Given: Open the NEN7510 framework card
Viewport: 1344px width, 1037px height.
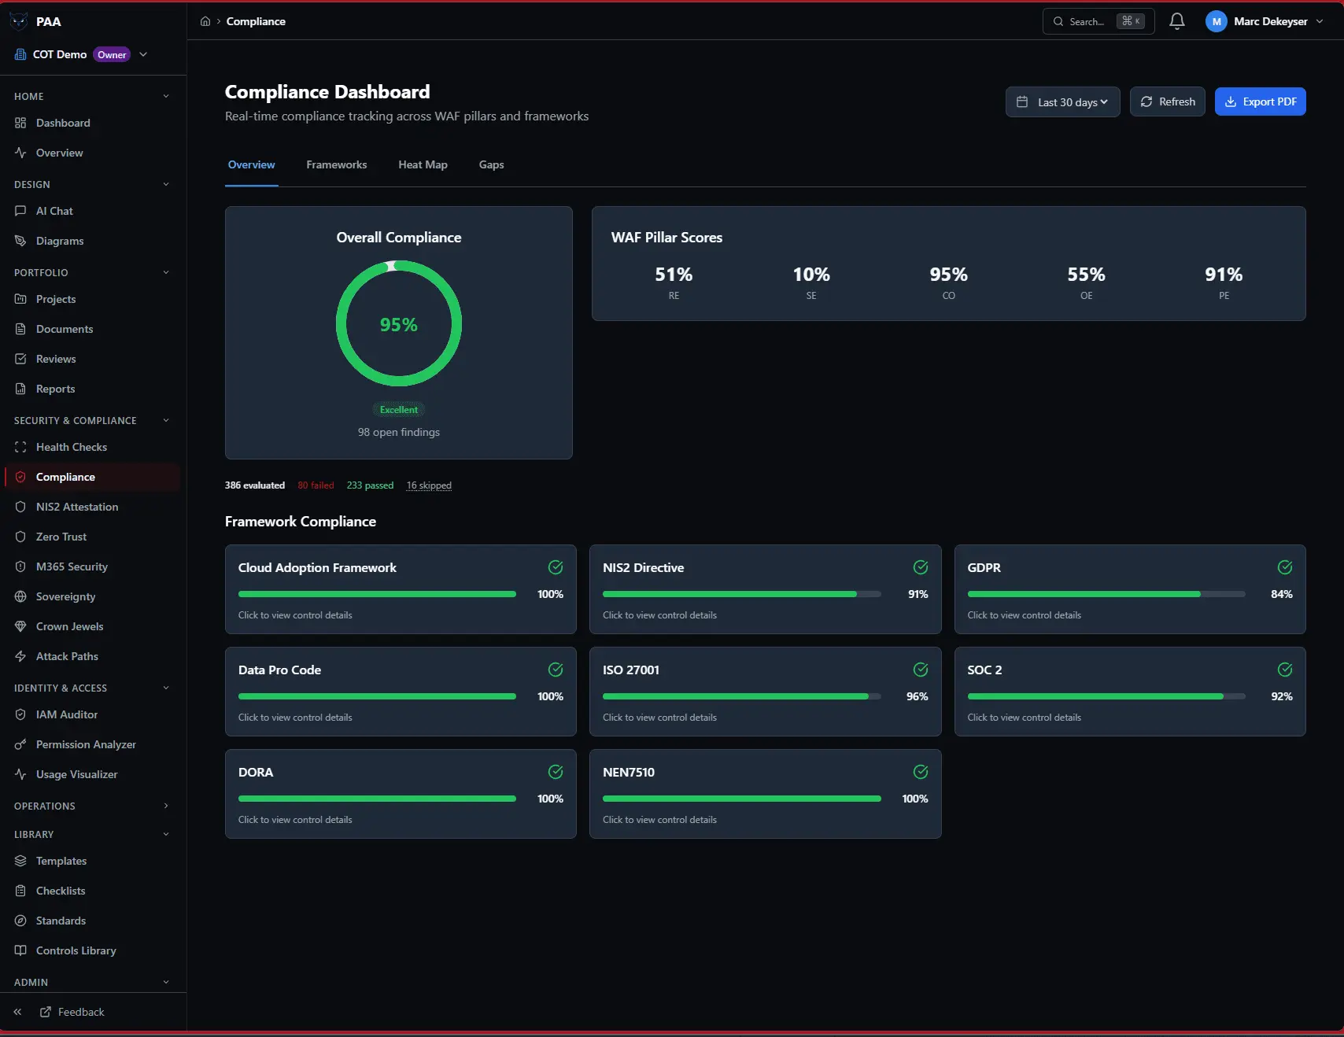Looking at the screenshot, I should (765, 794).
